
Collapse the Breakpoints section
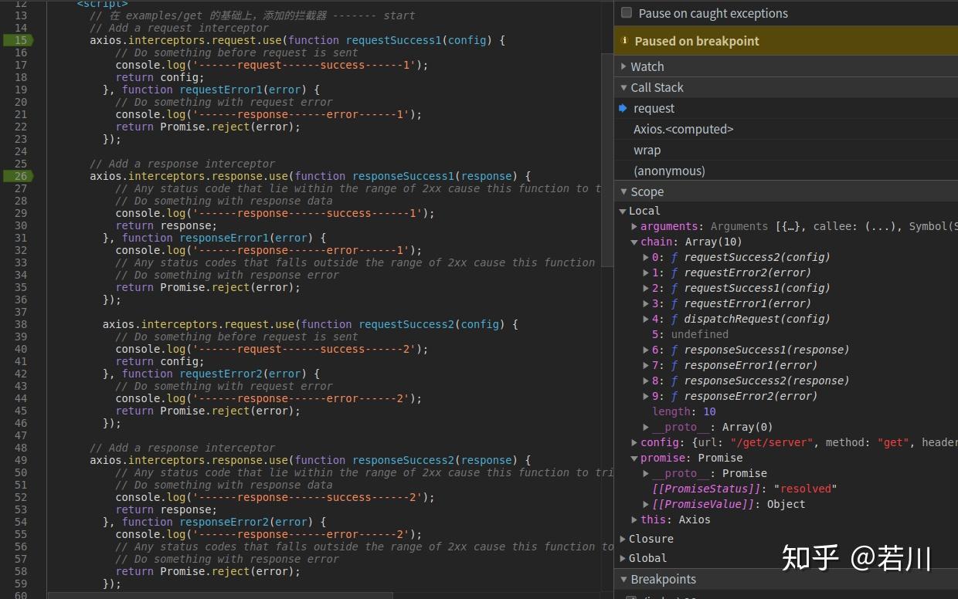point(623,579)
